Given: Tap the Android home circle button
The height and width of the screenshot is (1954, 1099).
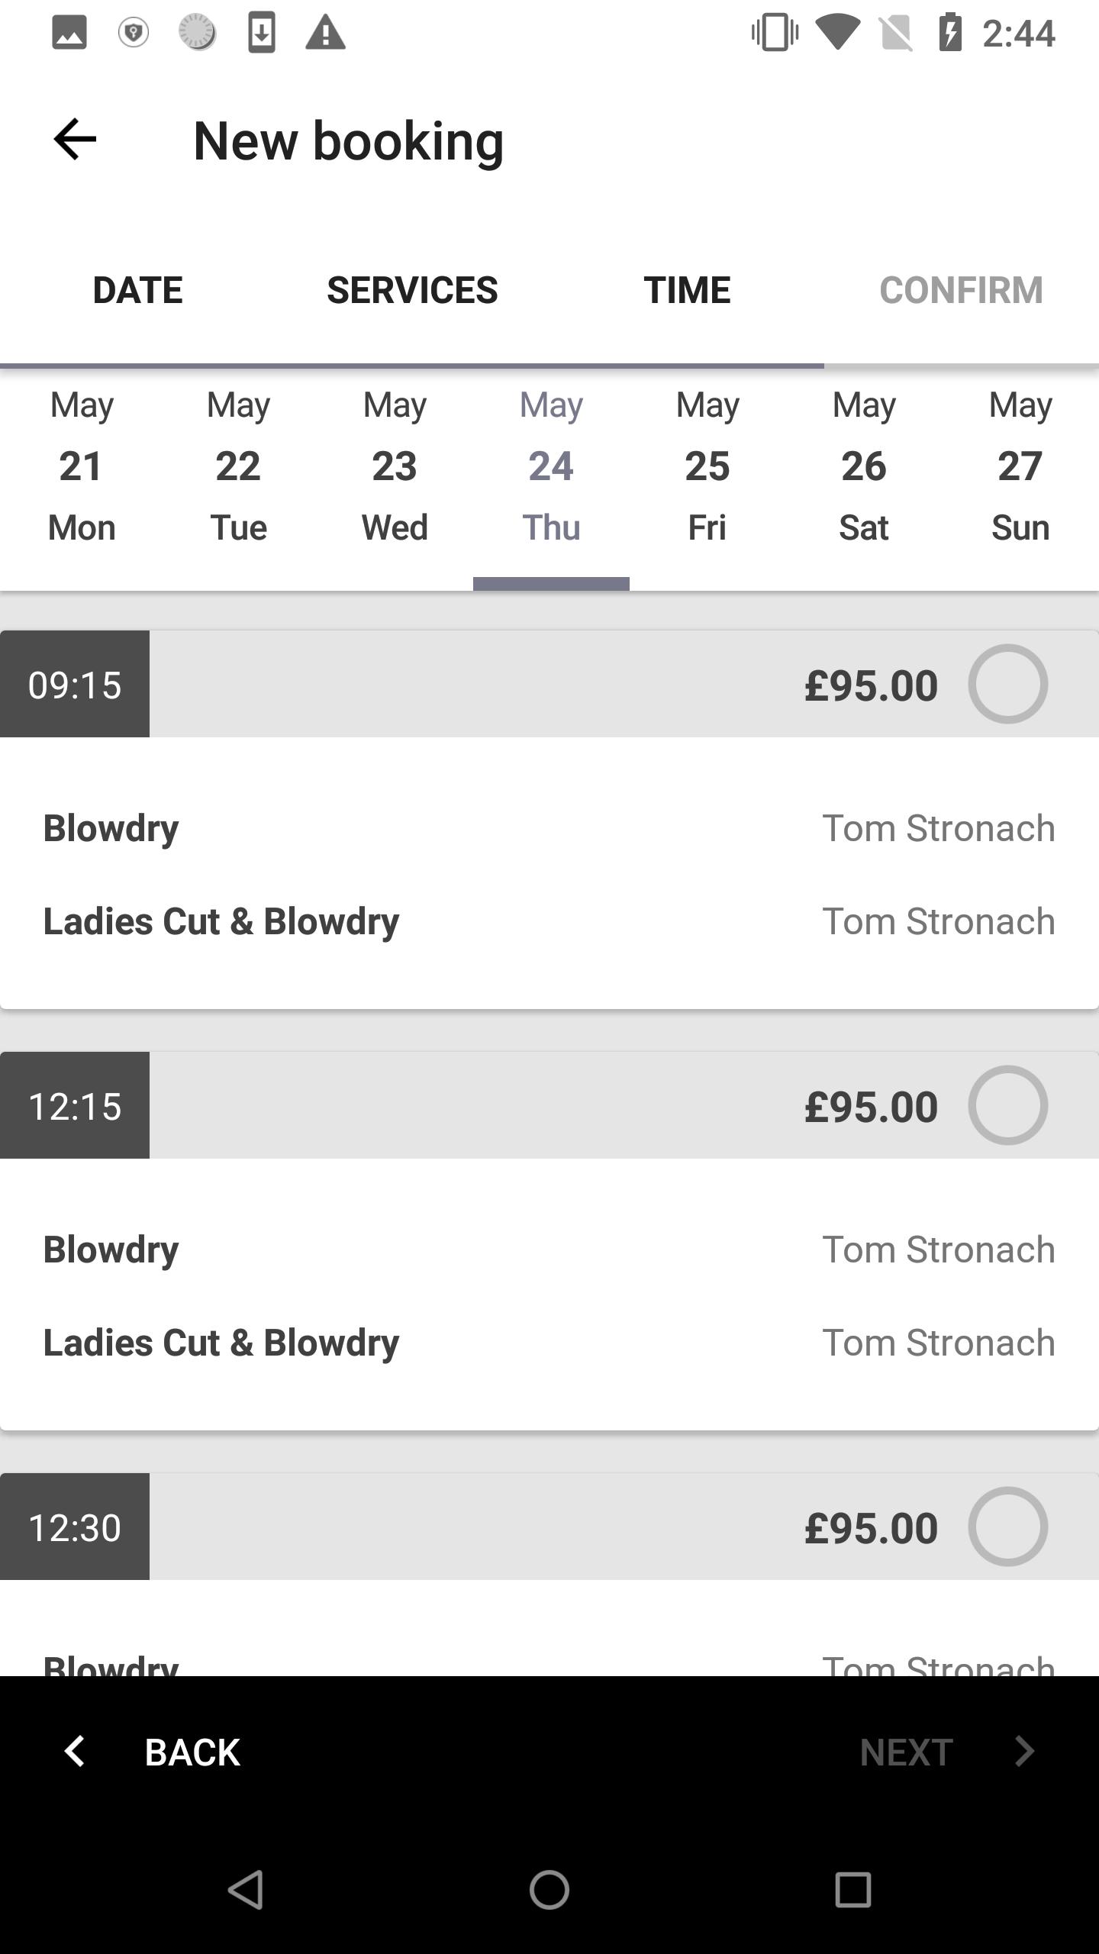Looking at the screenshot, I should click(549, 1890).
